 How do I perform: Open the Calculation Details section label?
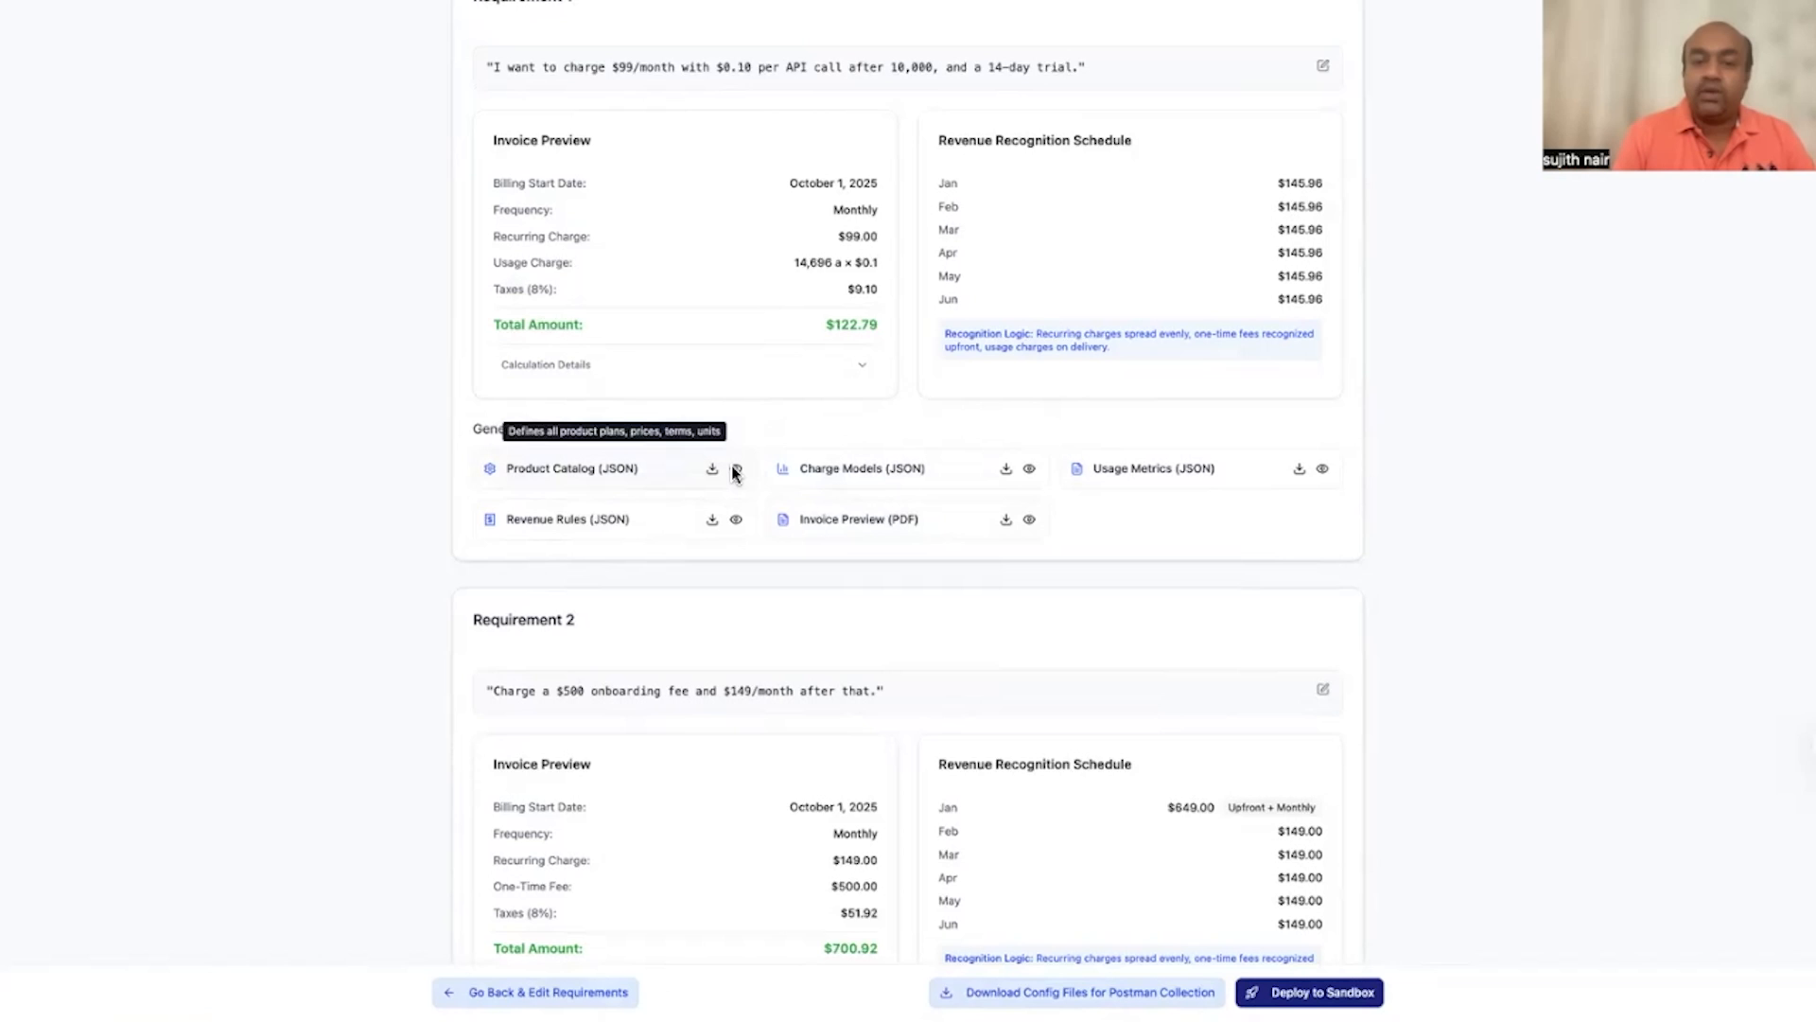546,365
